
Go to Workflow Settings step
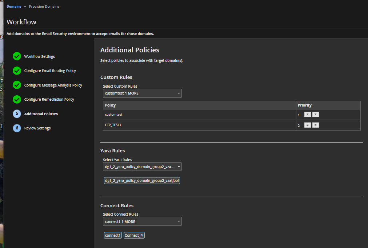39,56
